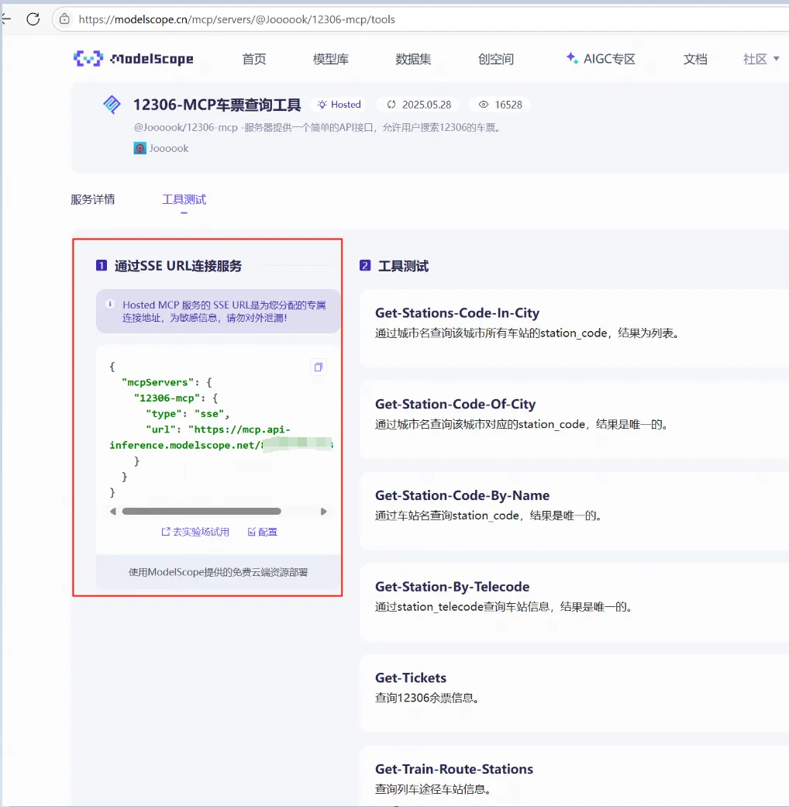Click the browser reload icon
Viewport: 789px width, 807px height.
33,19
